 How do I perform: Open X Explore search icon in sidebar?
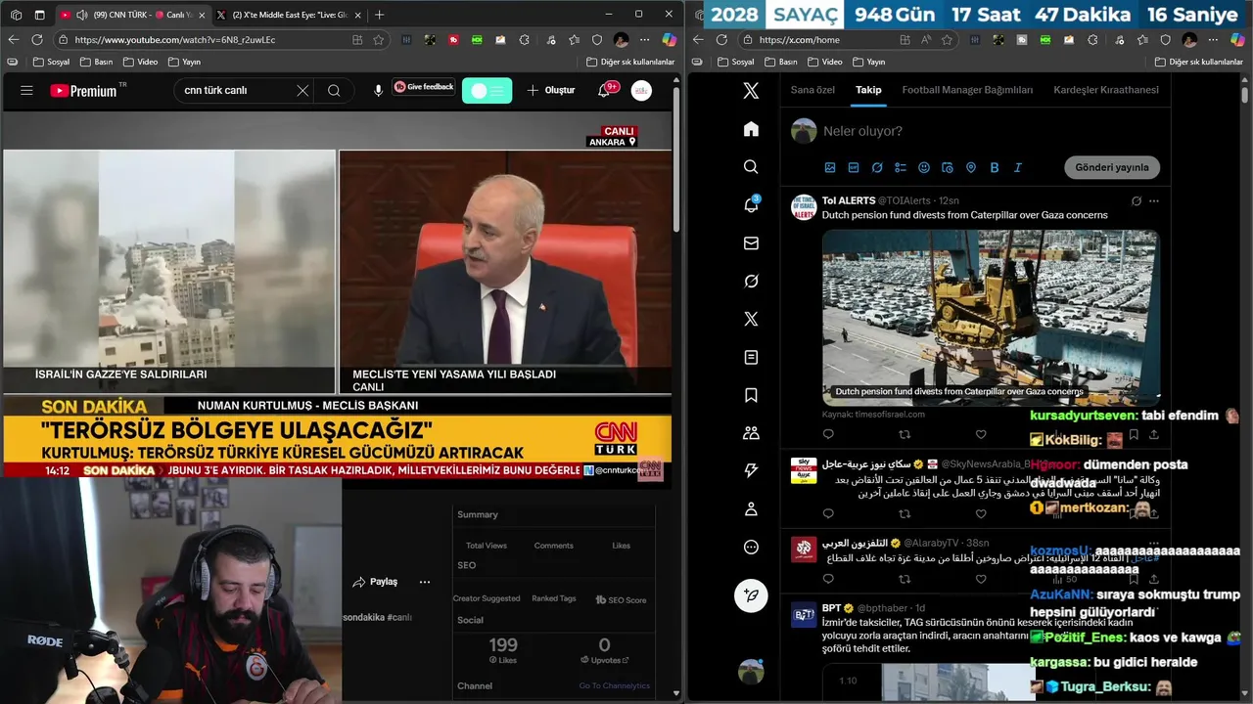click(x=751, y=167)
